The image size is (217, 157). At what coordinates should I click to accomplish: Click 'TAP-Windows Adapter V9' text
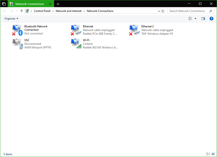tap(157, 34)
